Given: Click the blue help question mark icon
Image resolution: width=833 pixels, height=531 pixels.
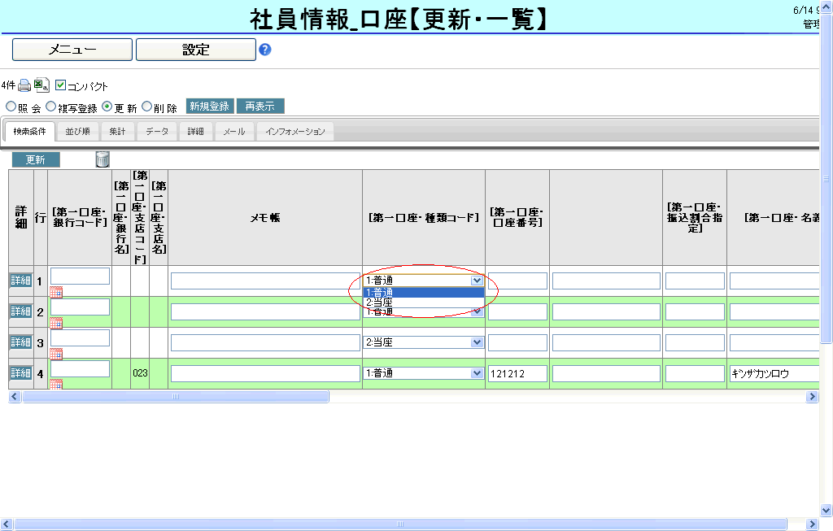Looking at the screenshot, I should tap(264, 50).
